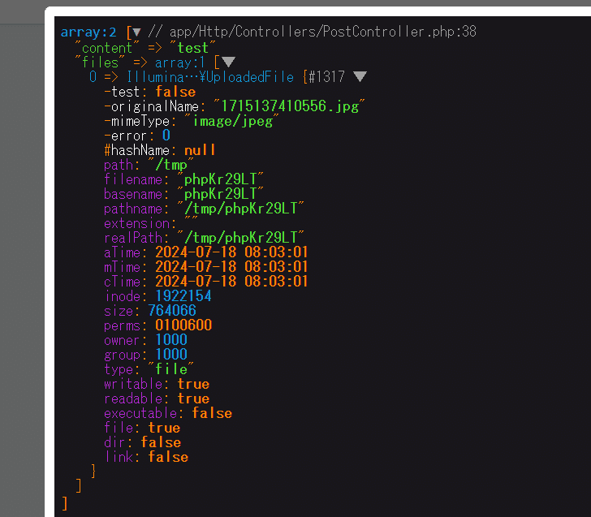Select the "test" content value
The image size is (591, 517).
click(192, 48)
